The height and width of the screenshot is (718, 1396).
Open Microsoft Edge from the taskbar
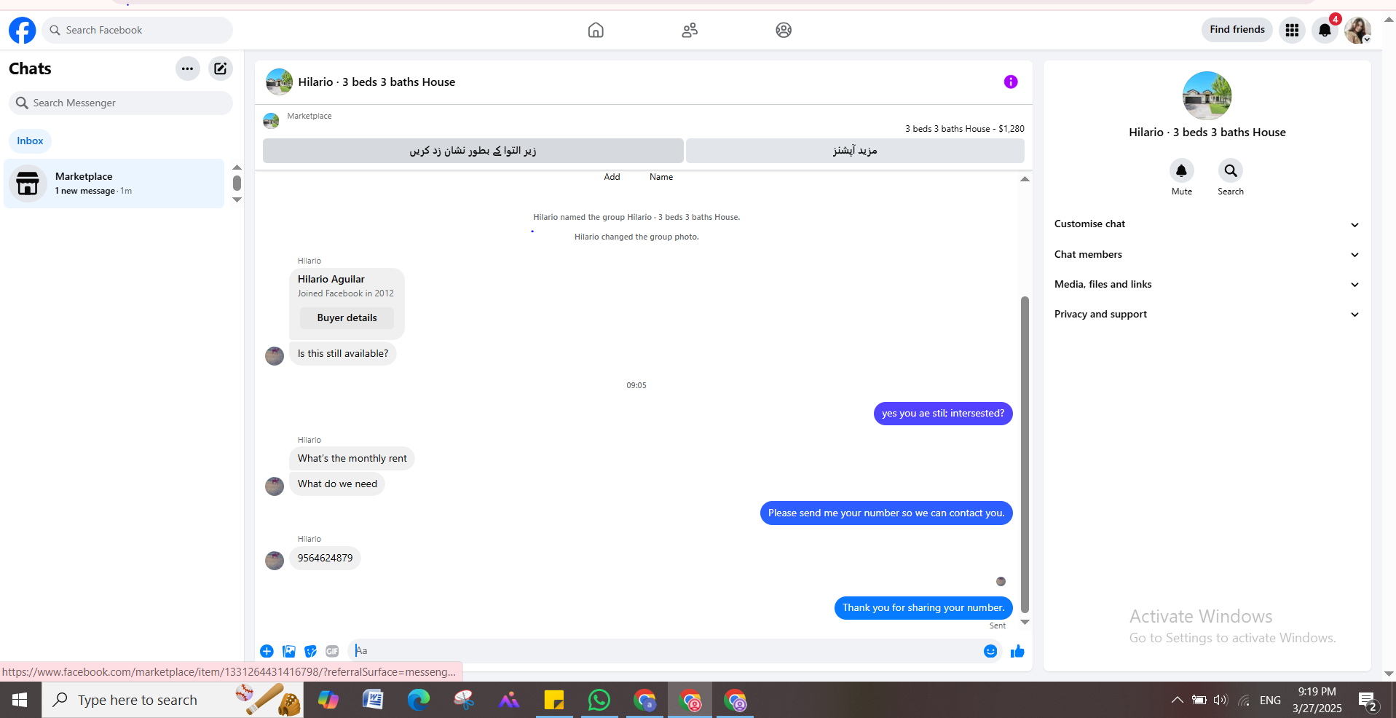[x=418, y=700]
